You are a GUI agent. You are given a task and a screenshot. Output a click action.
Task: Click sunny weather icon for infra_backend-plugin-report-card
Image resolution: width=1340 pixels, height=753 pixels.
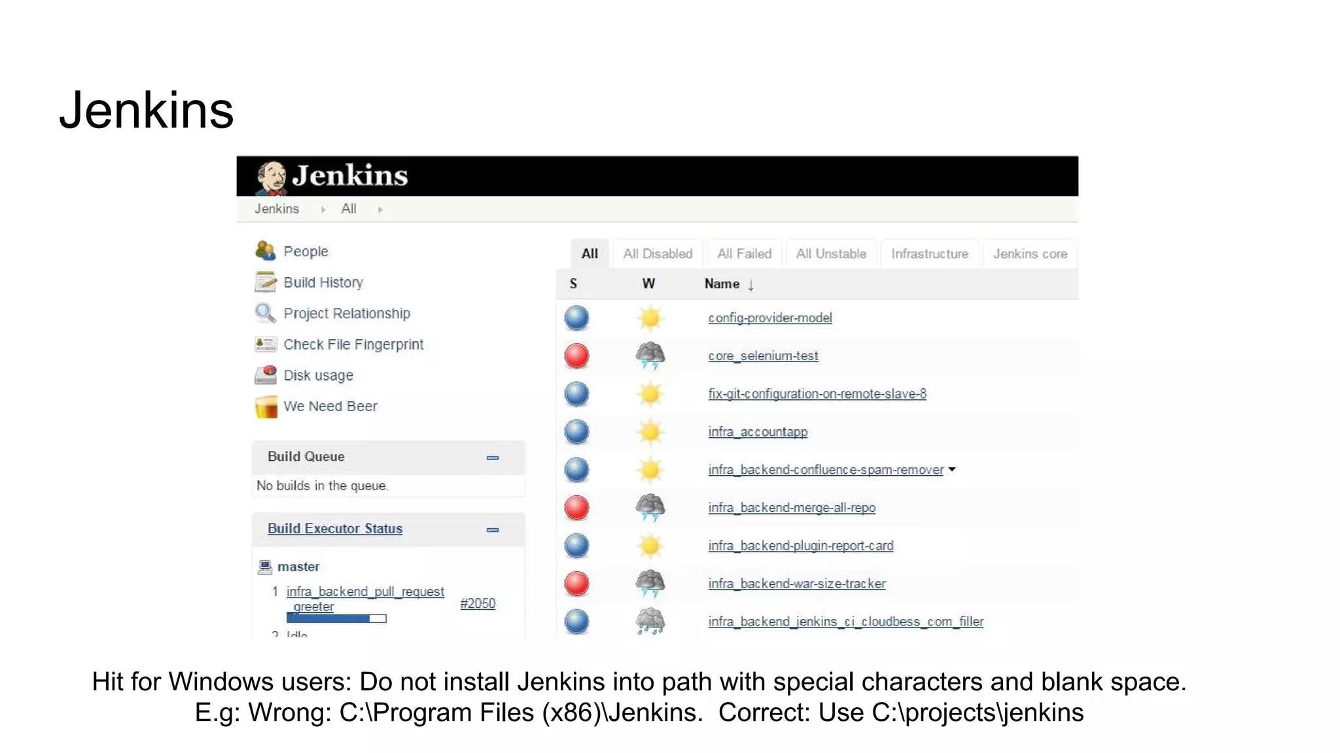click(x=650, y=546)
